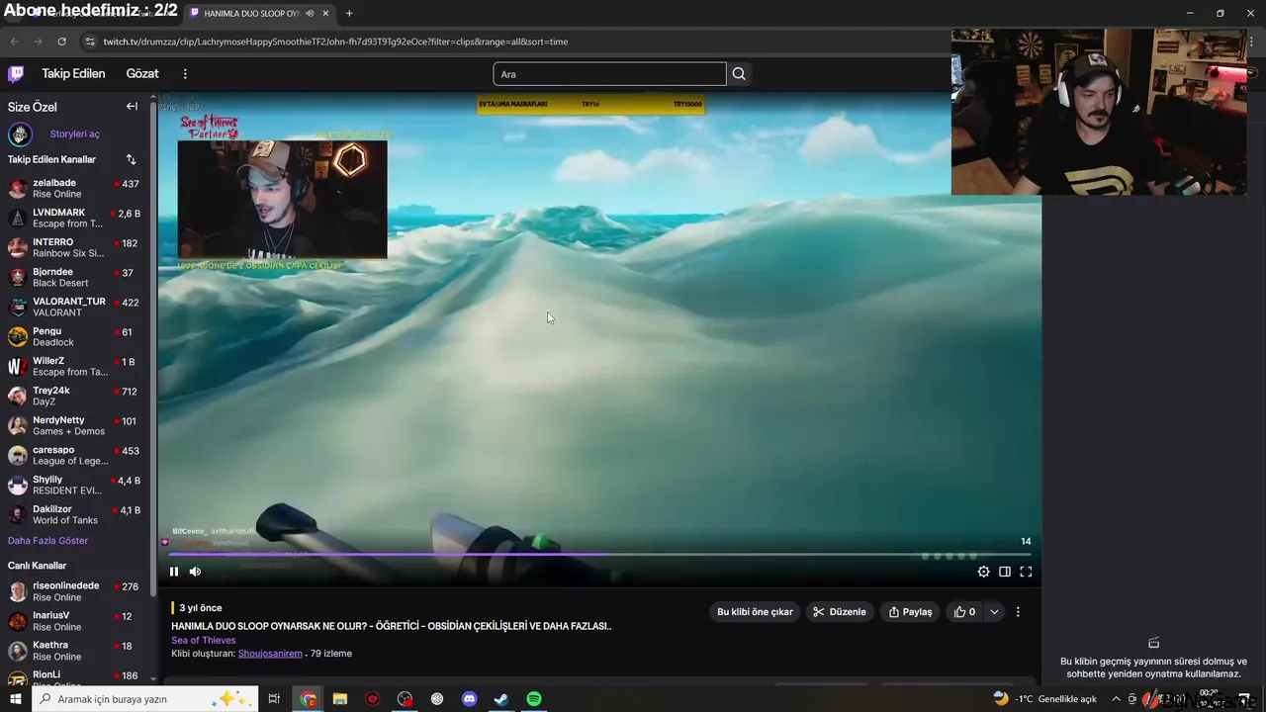Open the LVNDMARK channel
Image resolution: width=1266 pixels, height=712 pixels.
(74, 218)
